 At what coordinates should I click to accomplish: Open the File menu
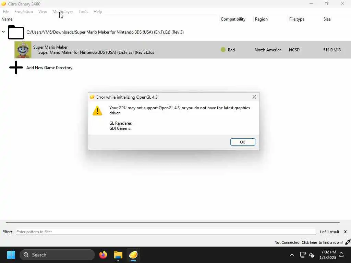click(x=6, y=12)
